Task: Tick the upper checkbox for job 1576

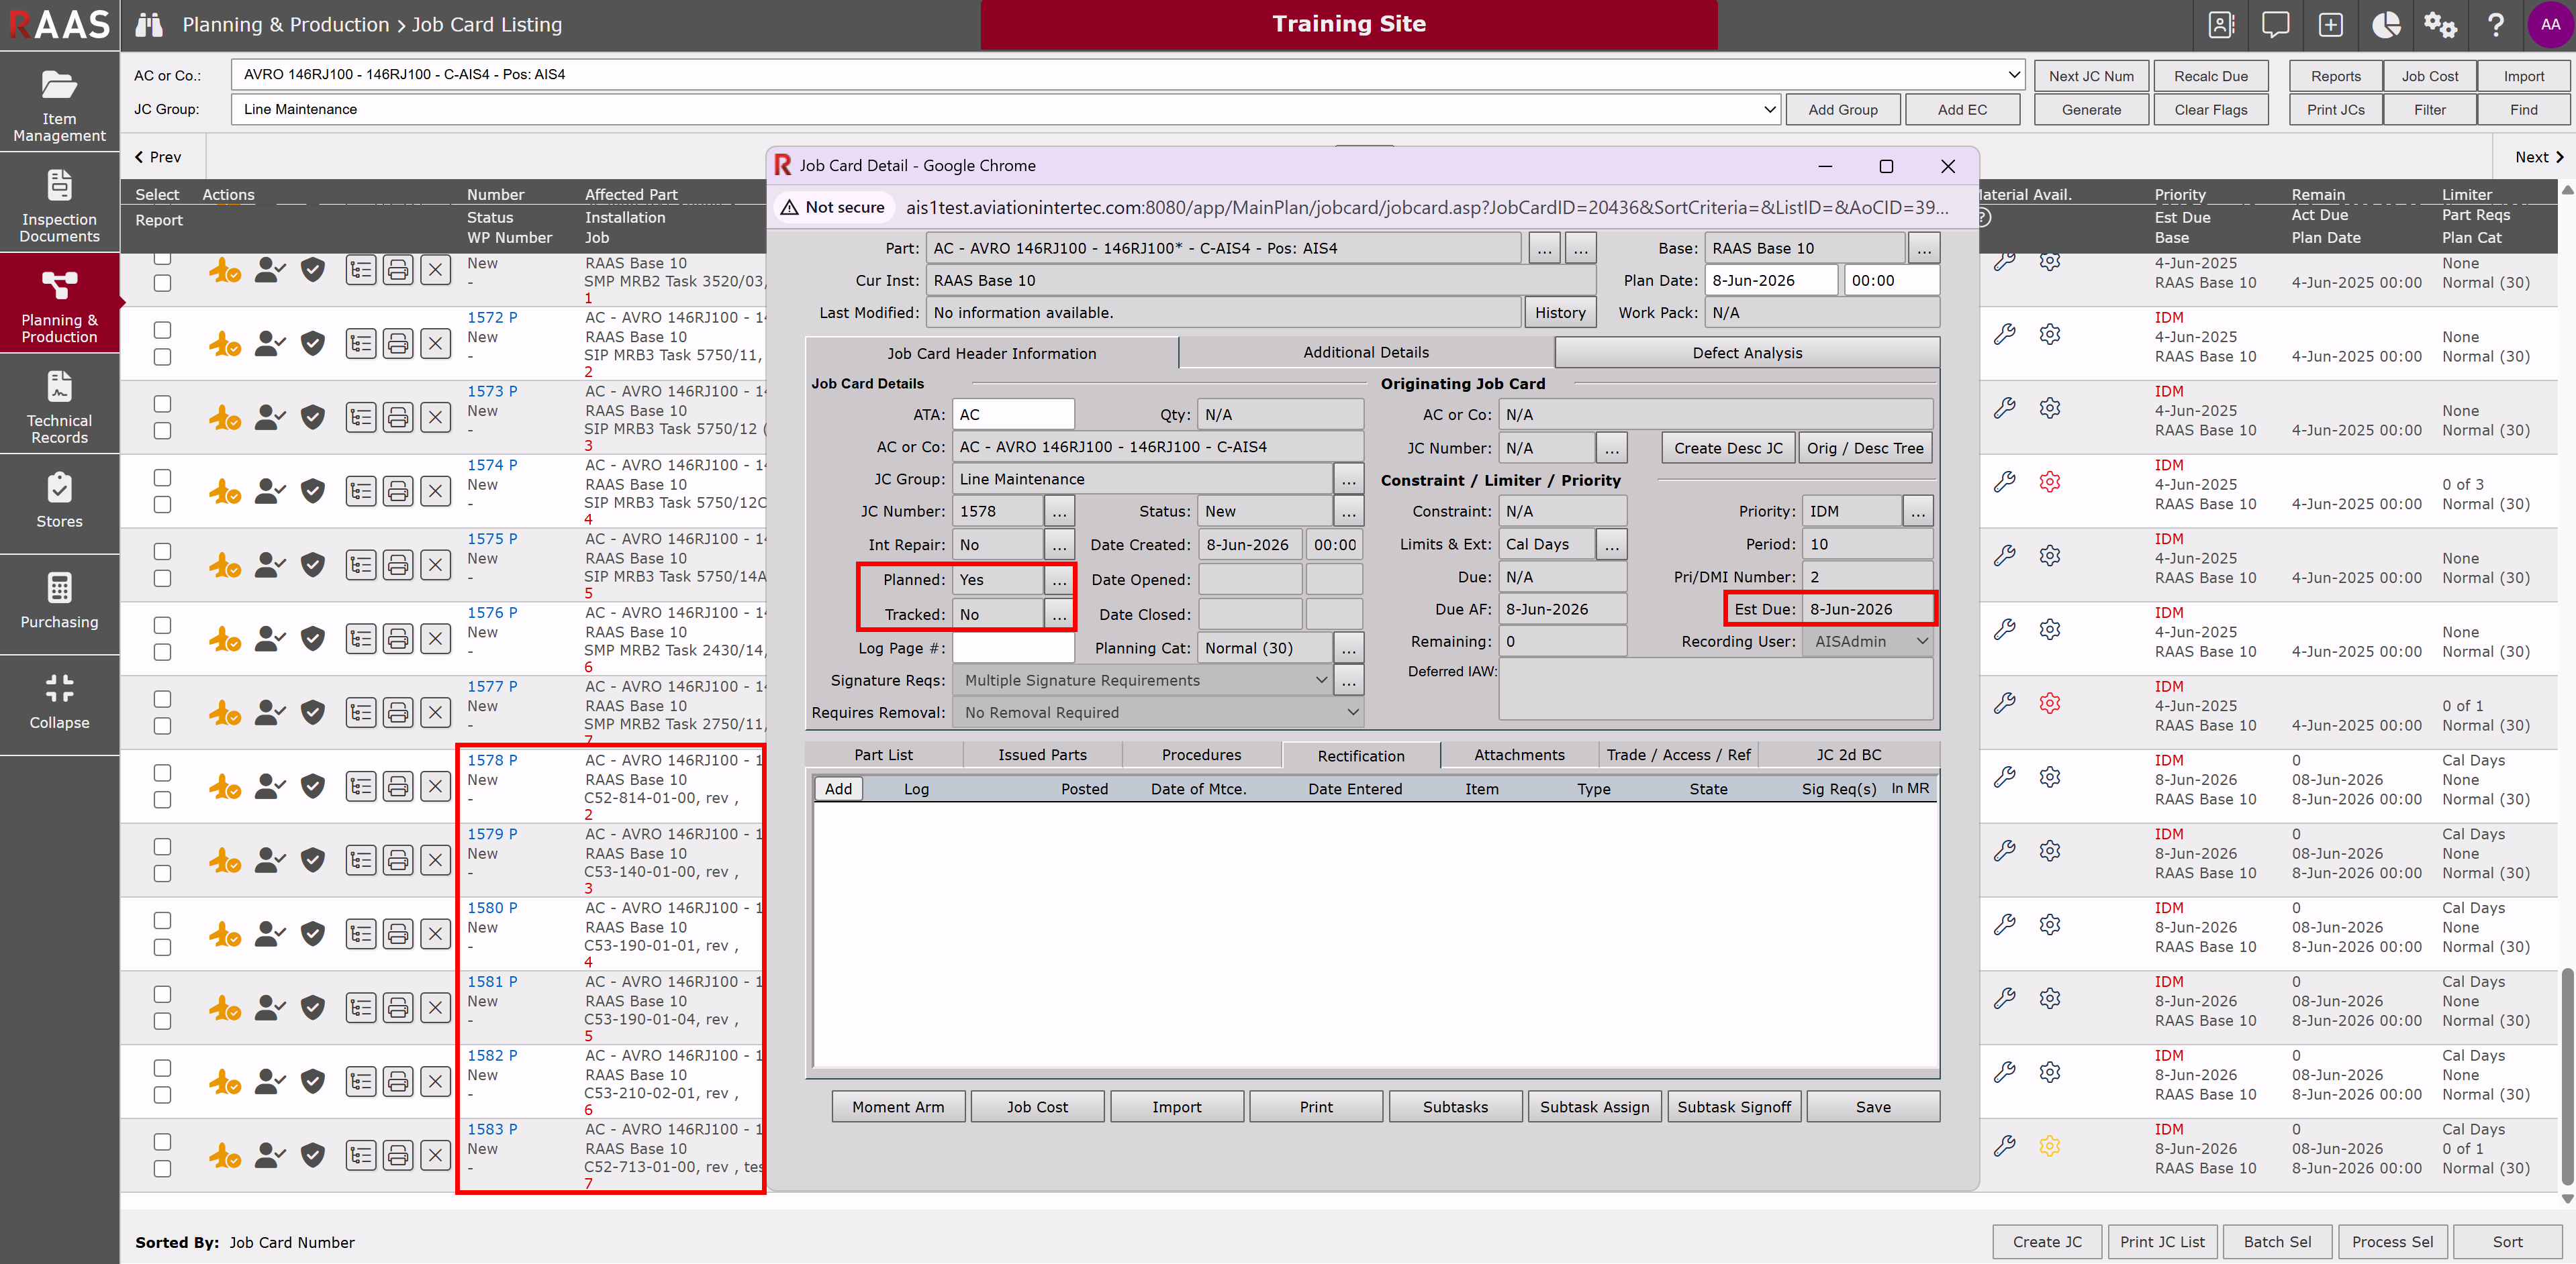Action: tap(162, 625)
